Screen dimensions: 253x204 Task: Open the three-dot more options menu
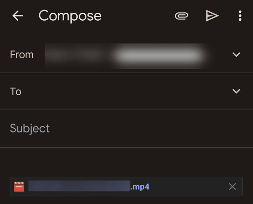click(x=240, y=16)
